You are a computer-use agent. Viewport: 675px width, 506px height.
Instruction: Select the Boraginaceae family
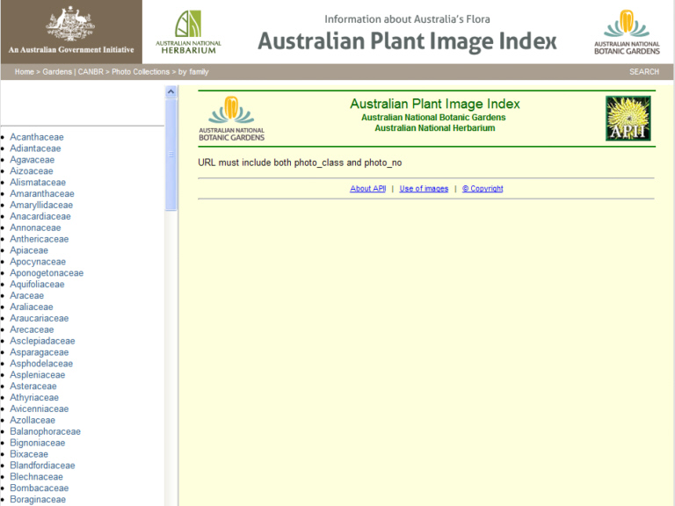38,500
